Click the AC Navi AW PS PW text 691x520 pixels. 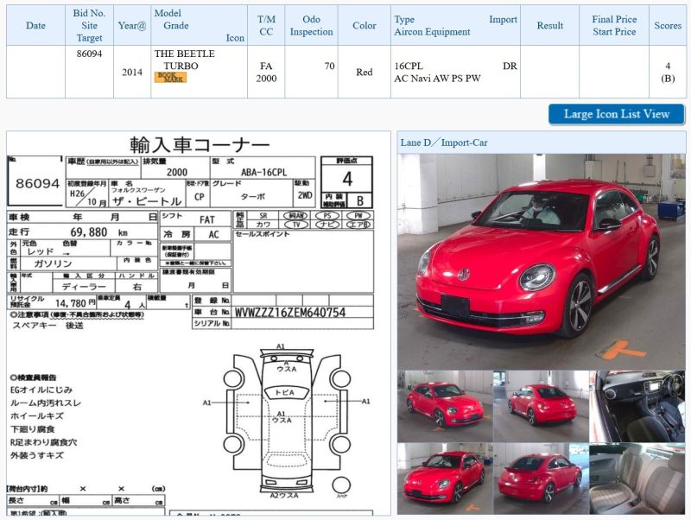pyautogui.click(x=437, y=79)
